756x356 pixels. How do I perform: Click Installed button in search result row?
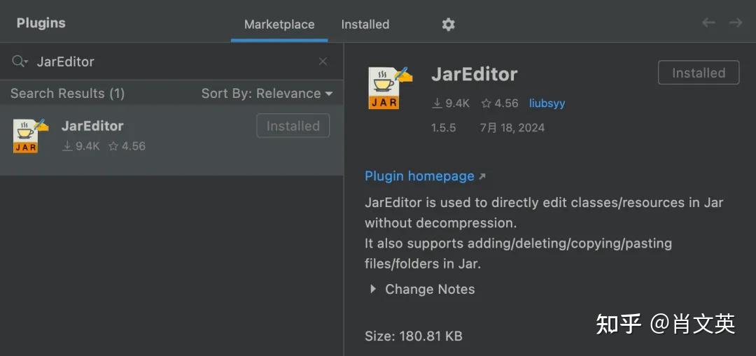click(293, 127)
